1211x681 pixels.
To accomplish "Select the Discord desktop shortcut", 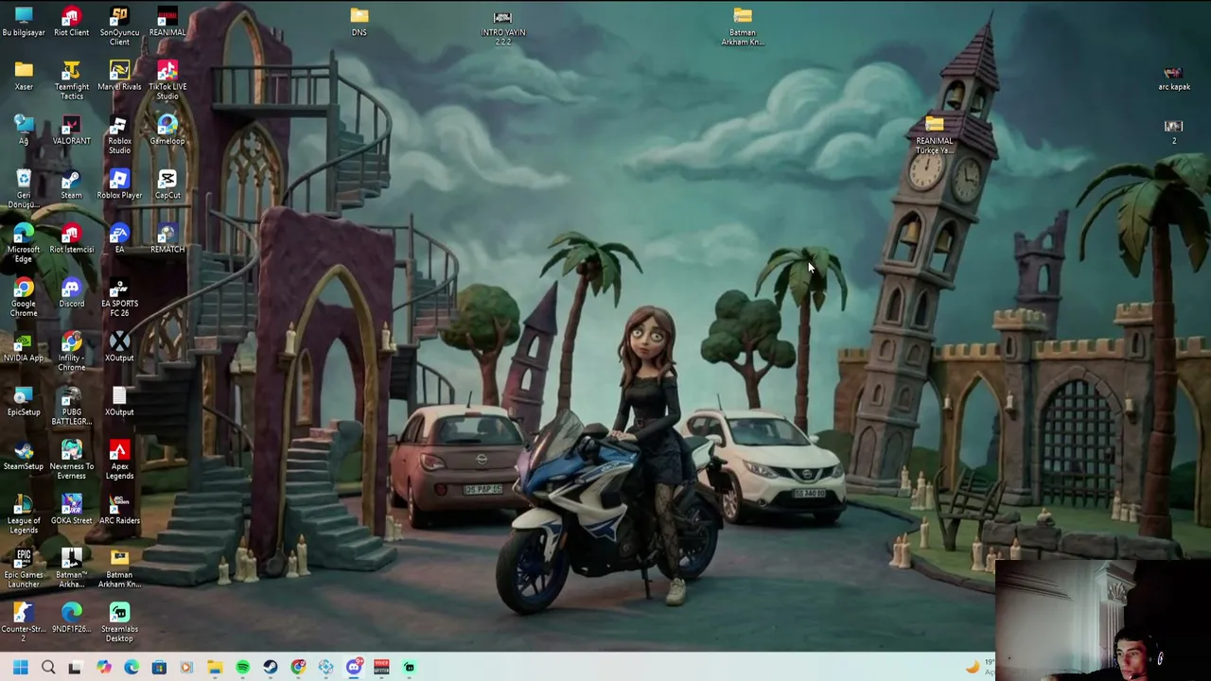I will [71, 293].
